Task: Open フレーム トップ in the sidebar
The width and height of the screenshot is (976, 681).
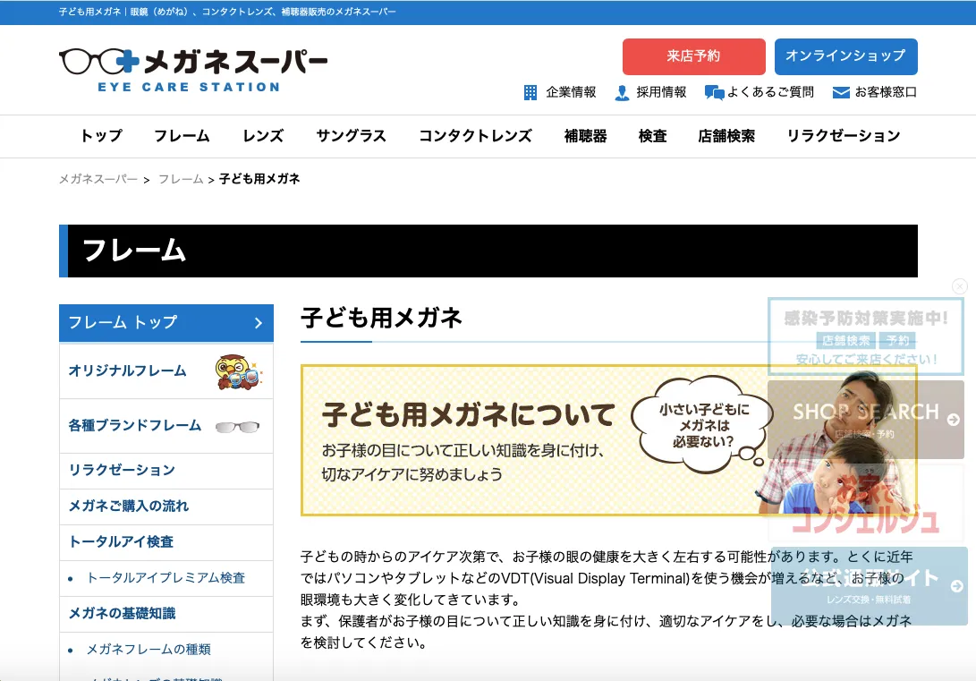Action: 166,322
